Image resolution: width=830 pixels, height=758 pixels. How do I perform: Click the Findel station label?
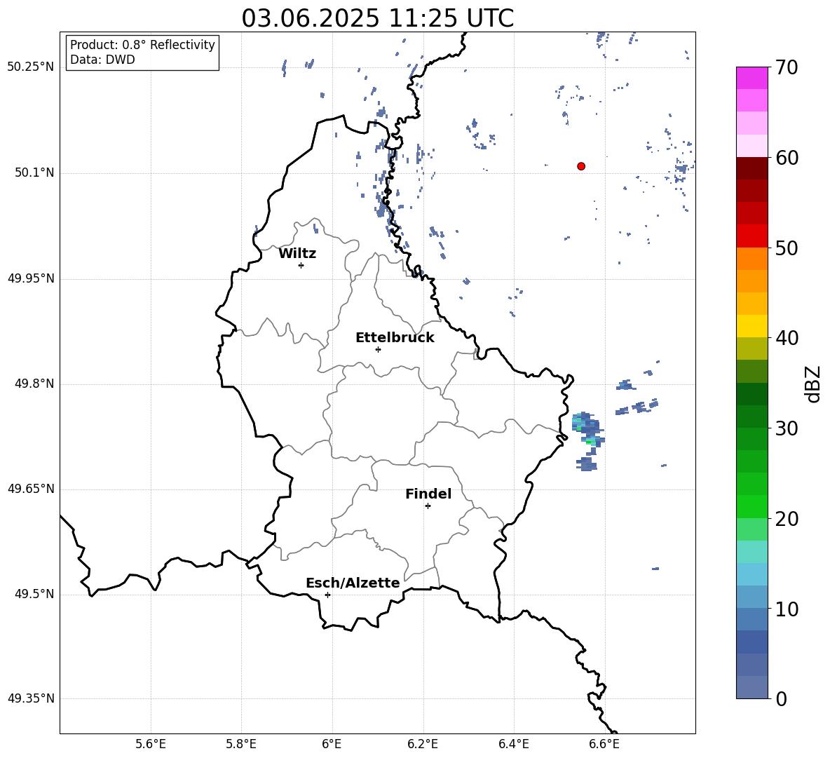(x=428, y=494)
